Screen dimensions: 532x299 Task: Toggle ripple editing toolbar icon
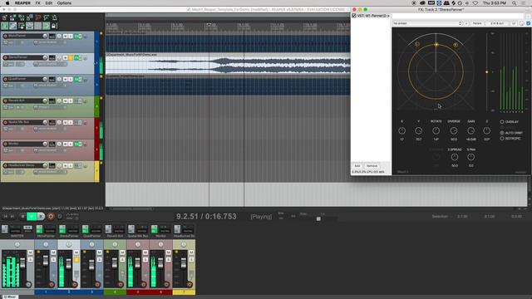pyautogui.click(x=22, y=26)
